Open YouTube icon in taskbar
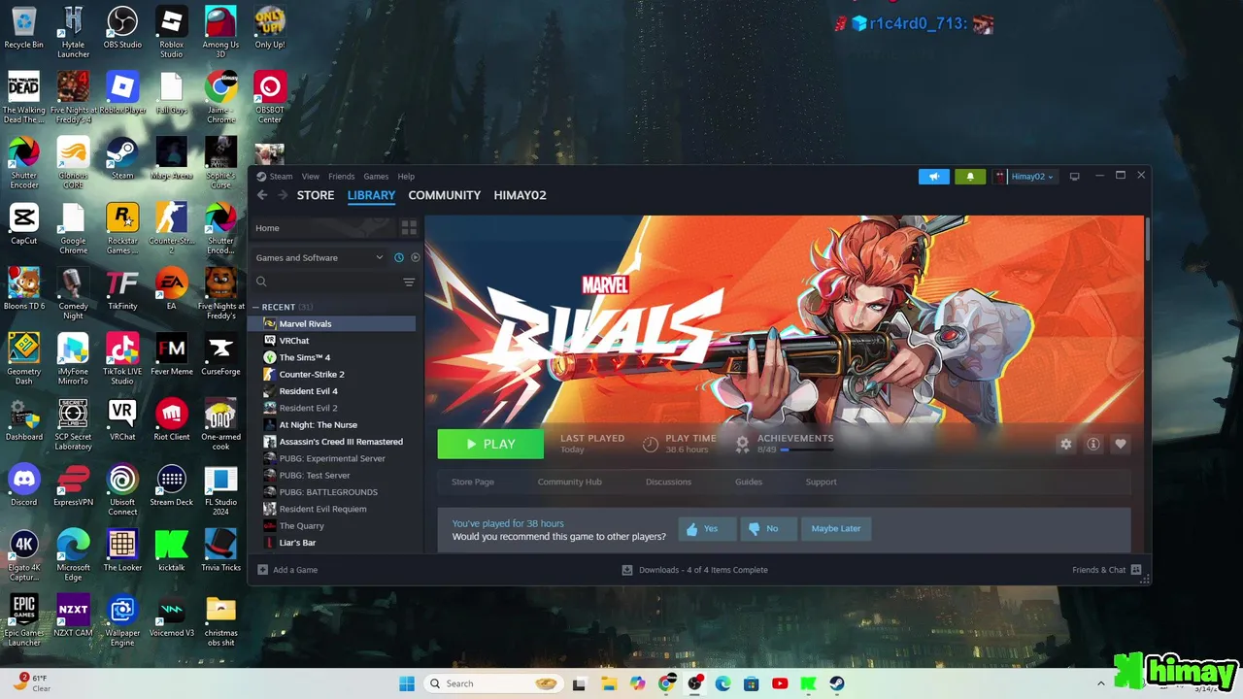Screen dimensions: 1243x699 pos(780,683)
